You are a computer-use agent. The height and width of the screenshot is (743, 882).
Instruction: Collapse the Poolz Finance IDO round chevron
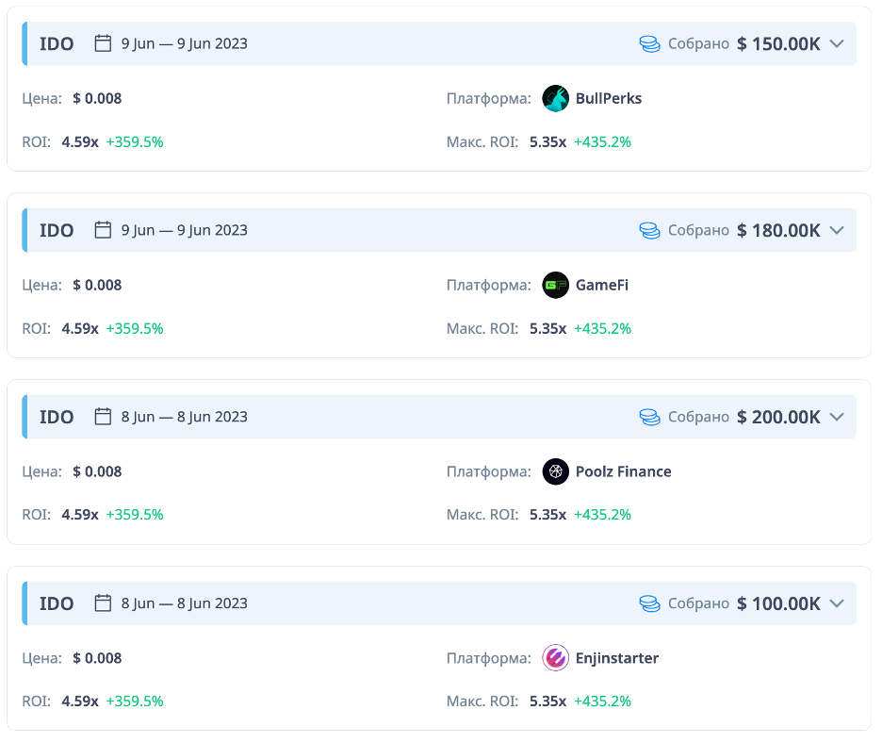837,417
